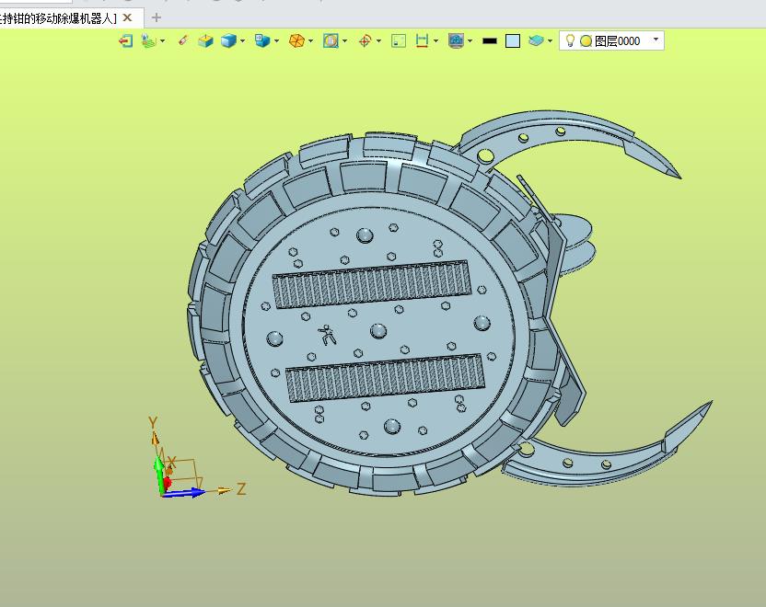Click the yellow circle layer color indicator
The height and width of the screenshot is (607, 766).
(586, 41)
